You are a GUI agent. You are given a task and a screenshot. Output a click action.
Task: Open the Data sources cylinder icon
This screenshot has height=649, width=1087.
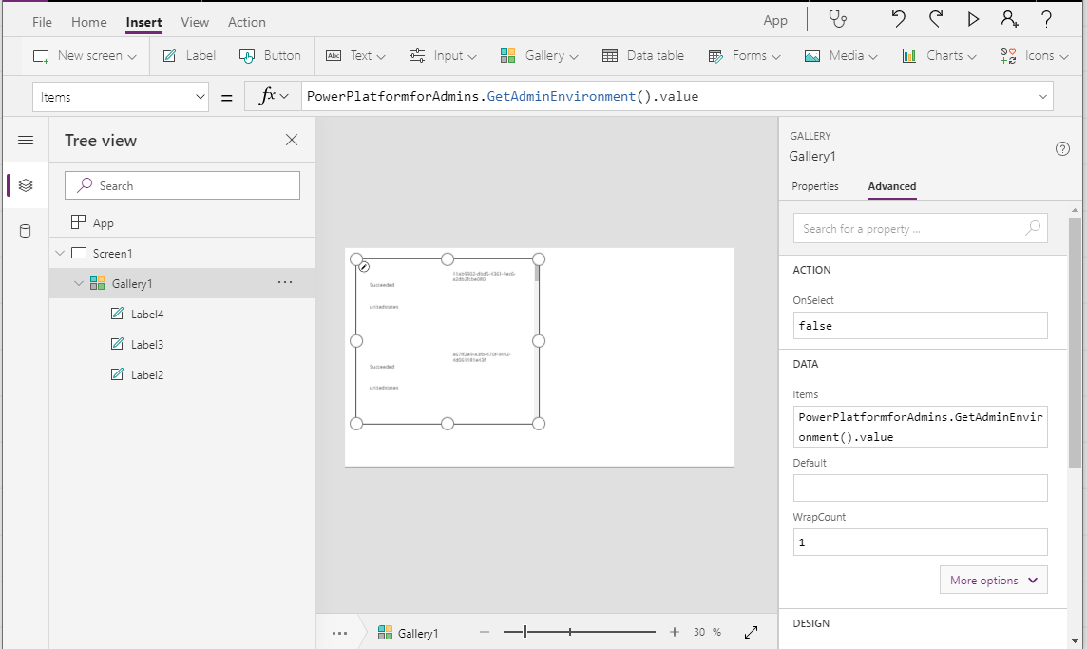[x=26, y=231]
